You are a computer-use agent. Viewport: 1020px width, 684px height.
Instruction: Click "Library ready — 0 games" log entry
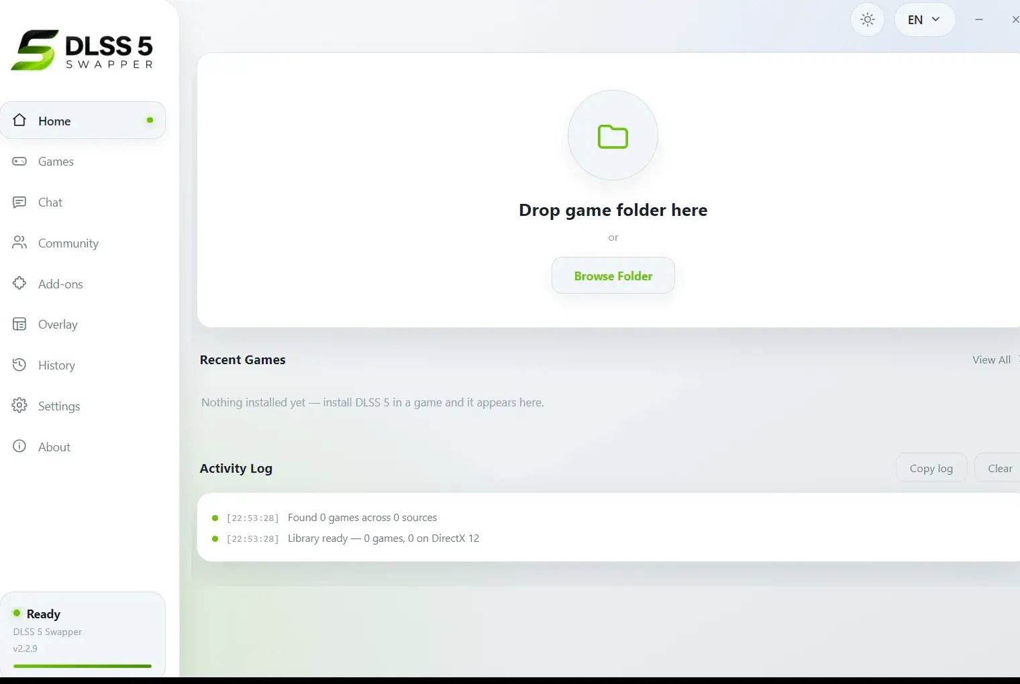tap(383, 538)
